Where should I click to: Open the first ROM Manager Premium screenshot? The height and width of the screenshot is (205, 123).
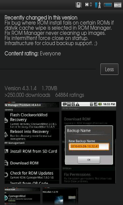point(32,143)
